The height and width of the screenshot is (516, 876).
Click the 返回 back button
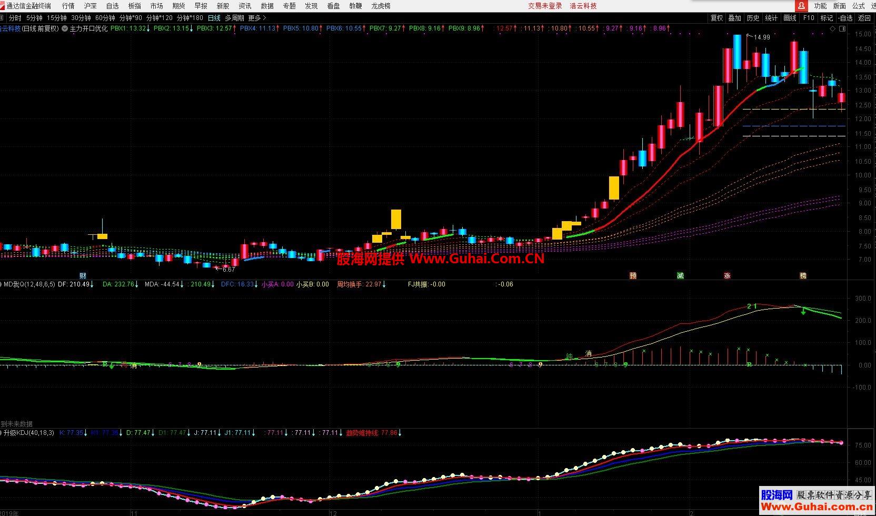[x=864, y=18]
